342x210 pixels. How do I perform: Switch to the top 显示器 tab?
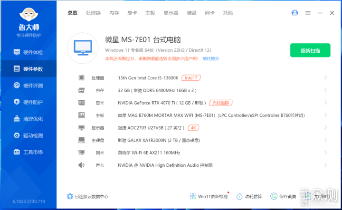(171, 13)
